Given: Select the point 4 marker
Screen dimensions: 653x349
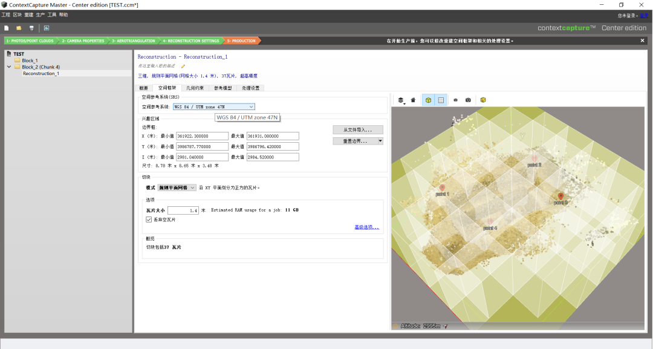Looking at the screenshot, I should [490, 221].
